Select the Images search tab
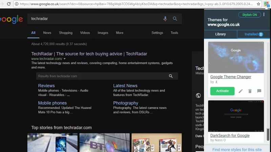271x152 pixels. [x=103, y=33]
